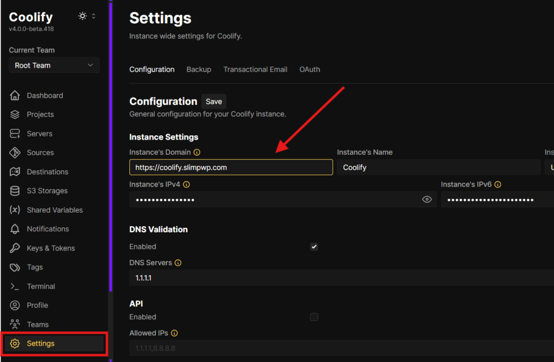Click the v4.0.0-beta.418 version text

tap(31, 29)
